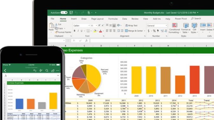The width and height of the screenshot is (214, 120).
Task: Click the Orientation text-angle icon
Action: click(x=118, y=25)
